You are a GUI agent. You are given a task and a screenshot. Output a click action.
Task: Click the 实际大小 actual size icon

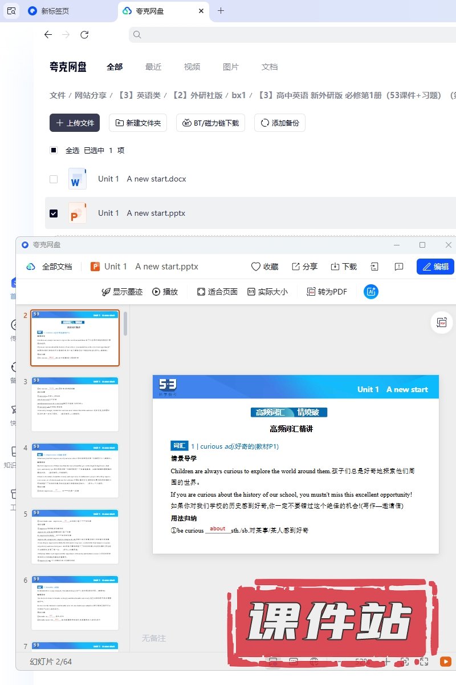(x=251, y=292)
